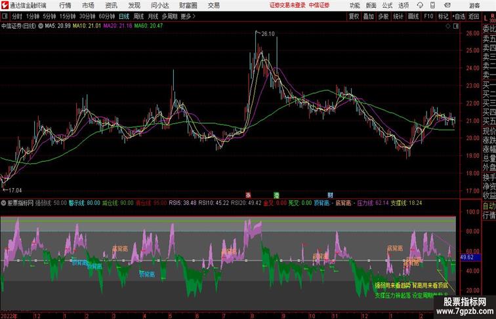Click the 警示线: 80.00 label
The height and width of the screenshot is (319, 496).
(84, 203)
